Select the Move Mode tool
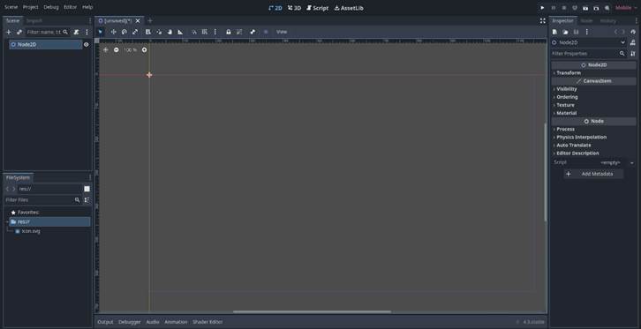Image resolution: width=641 pixels, height=329 pixels. (x=113, y=32)
